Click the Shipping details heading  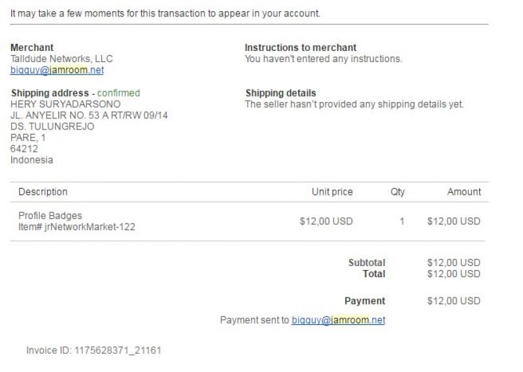pyautogui.click(x=280, y=93)
